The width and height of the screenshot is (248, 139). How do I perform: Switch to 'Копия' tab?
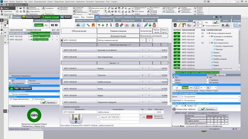pos(65,17)
